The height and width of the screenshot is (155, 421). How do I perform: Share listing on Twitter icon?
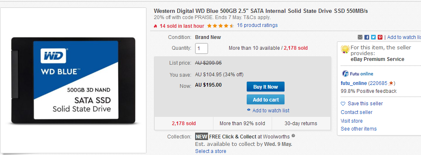[x=374, y=37]
